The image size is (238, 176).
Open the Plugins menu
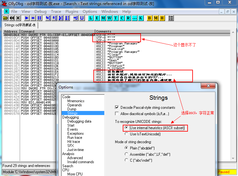coord(72,12)
